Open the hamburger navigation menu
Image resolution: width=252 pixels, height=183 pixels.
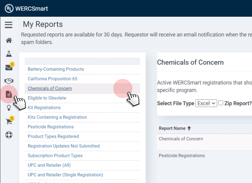tap(9, 25)
